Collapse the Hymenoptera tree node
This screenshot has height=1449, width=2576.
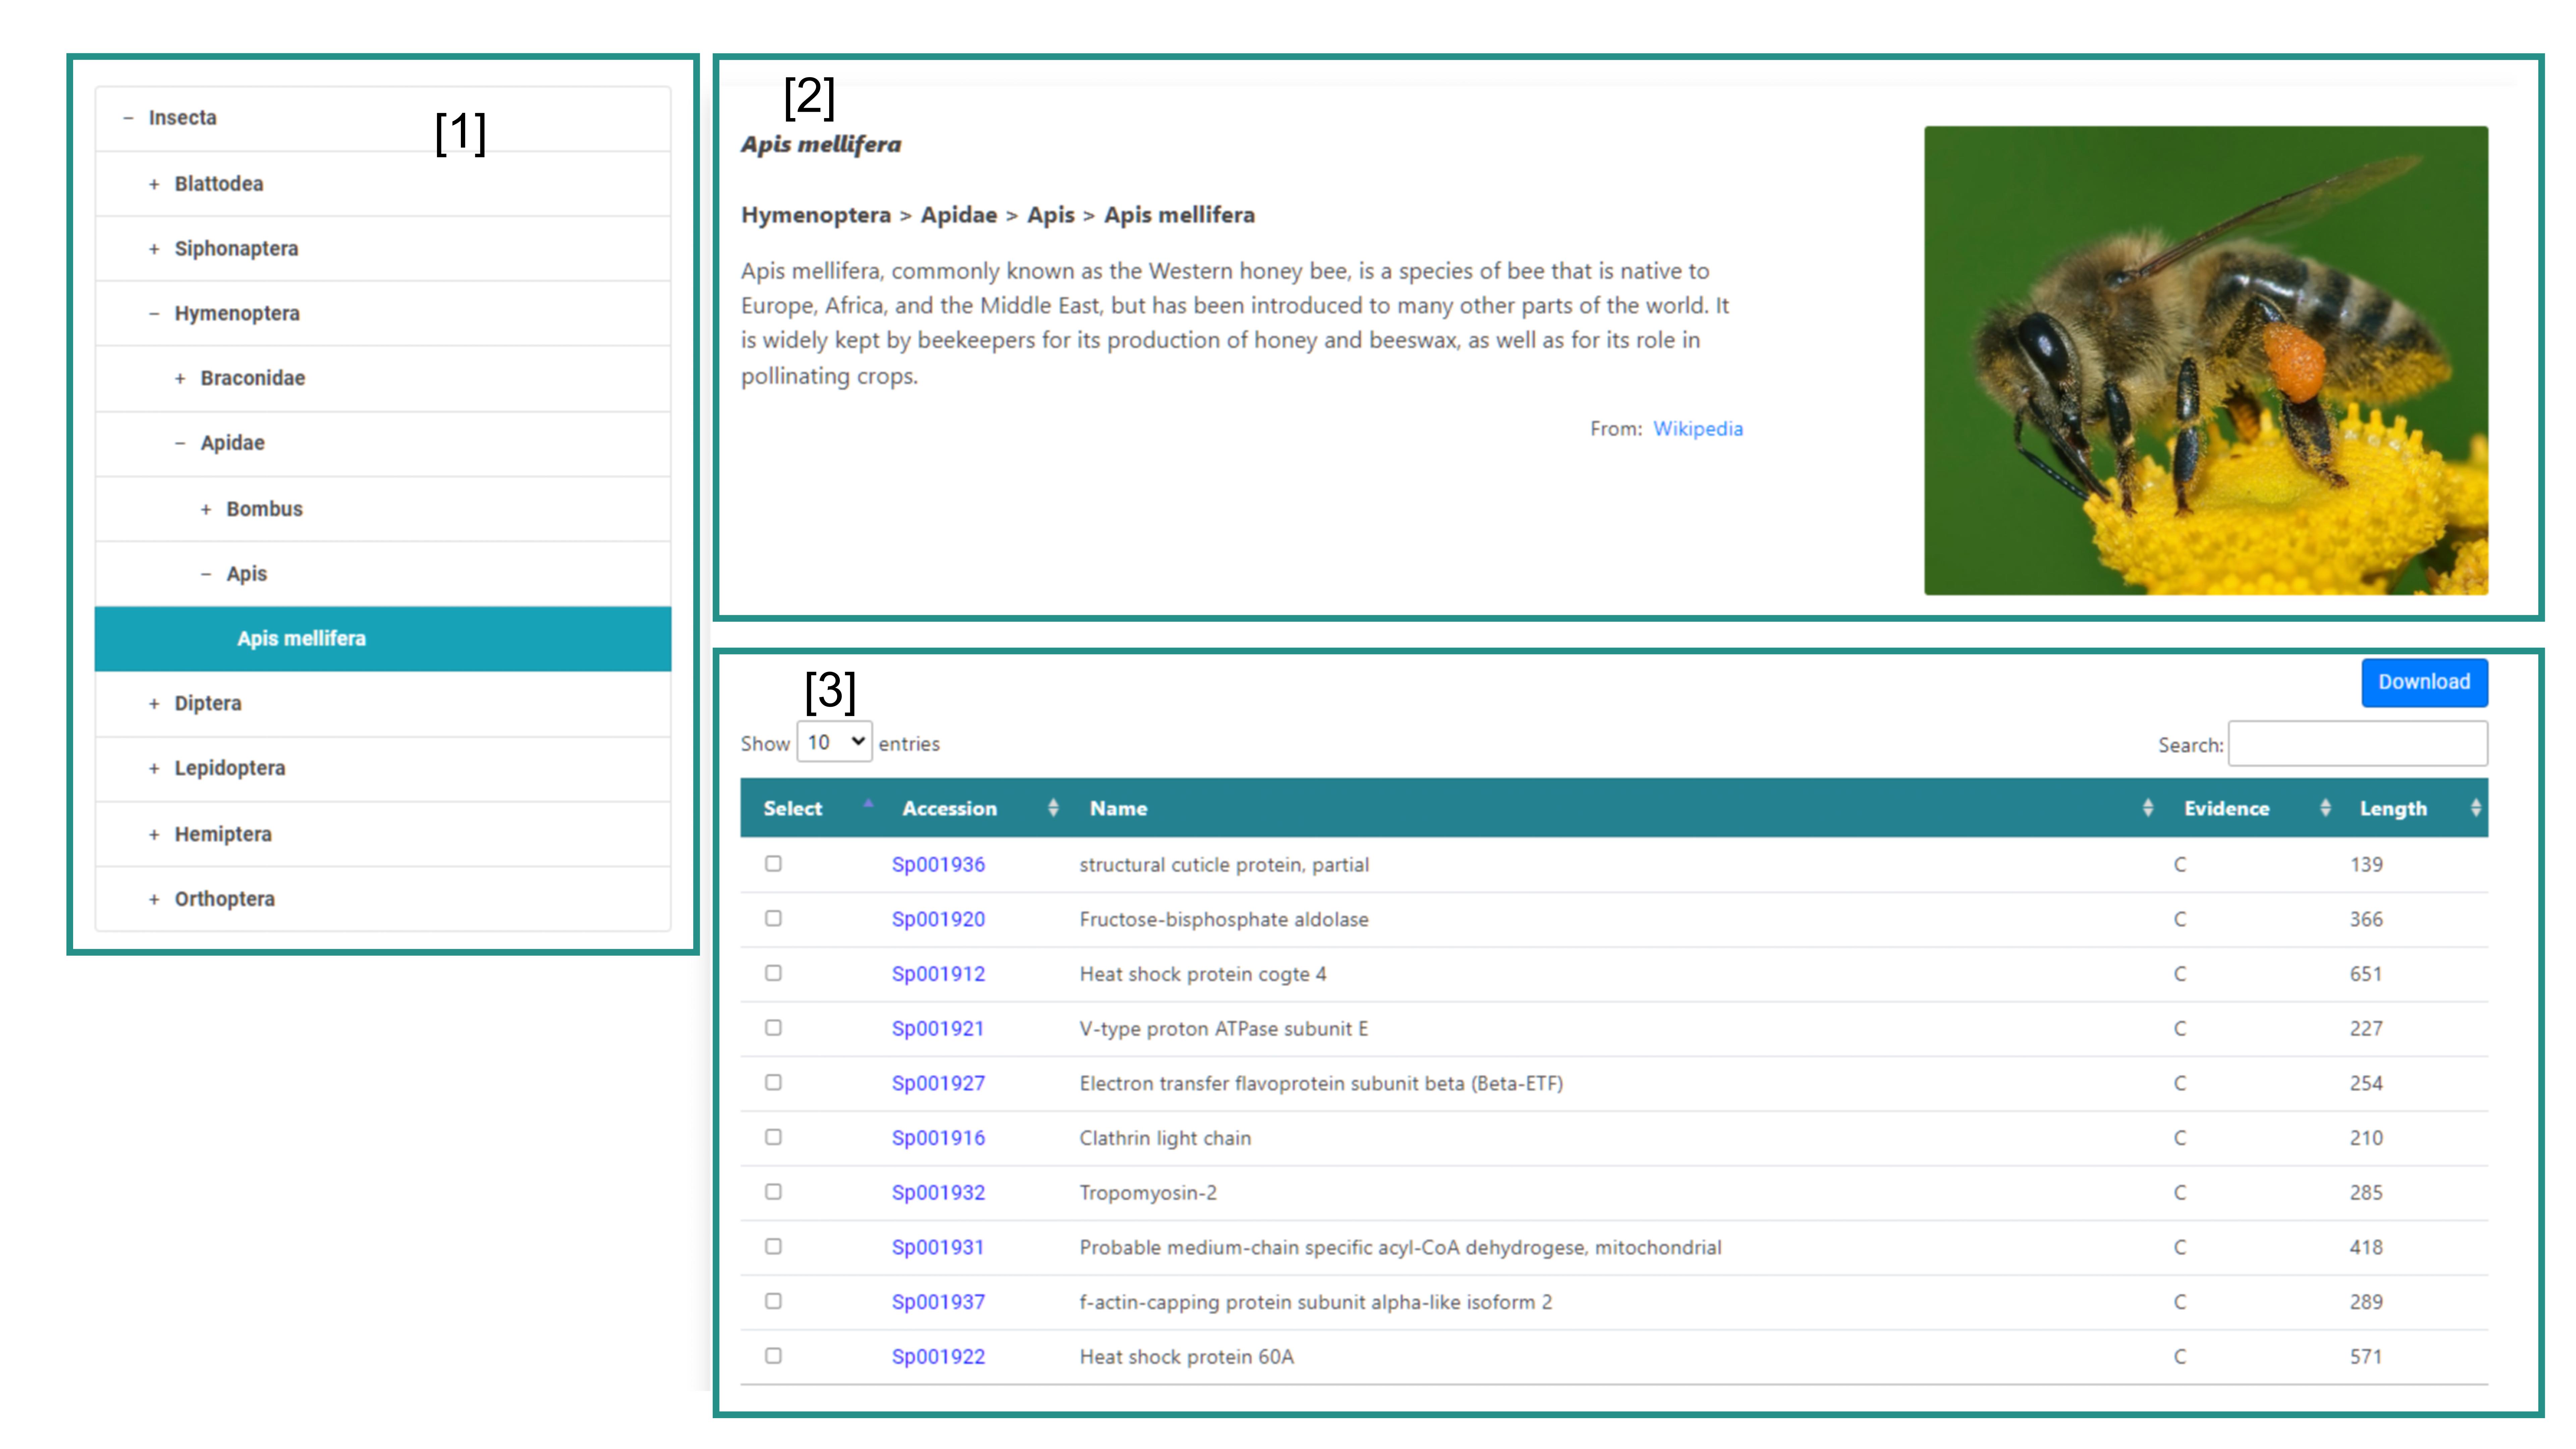pos(154,314)
